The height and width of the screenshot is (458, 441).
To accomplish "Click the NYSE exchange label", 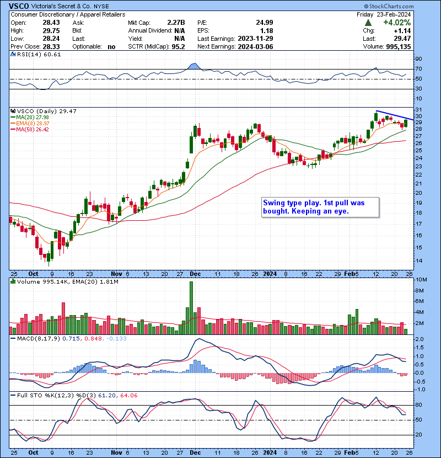I will [101, 7].
